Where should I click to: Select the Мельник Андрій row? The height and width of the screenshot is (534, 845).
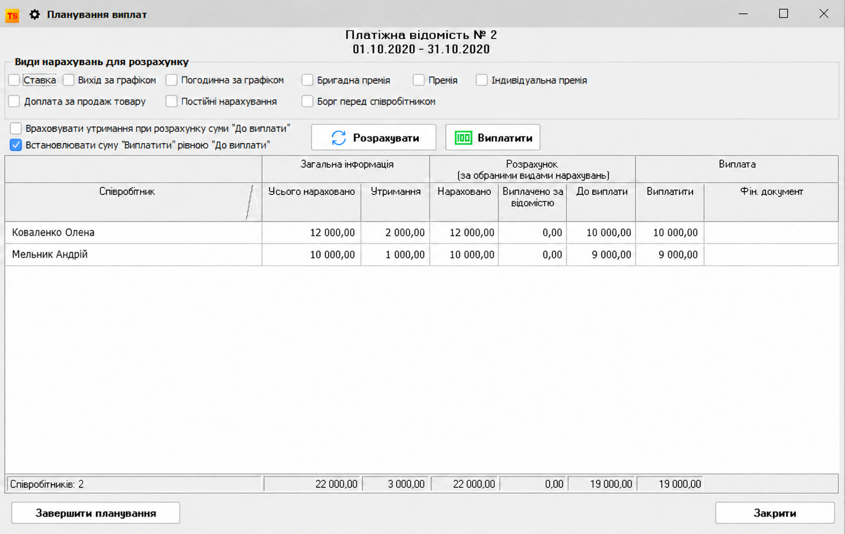[x=421, y=255]
